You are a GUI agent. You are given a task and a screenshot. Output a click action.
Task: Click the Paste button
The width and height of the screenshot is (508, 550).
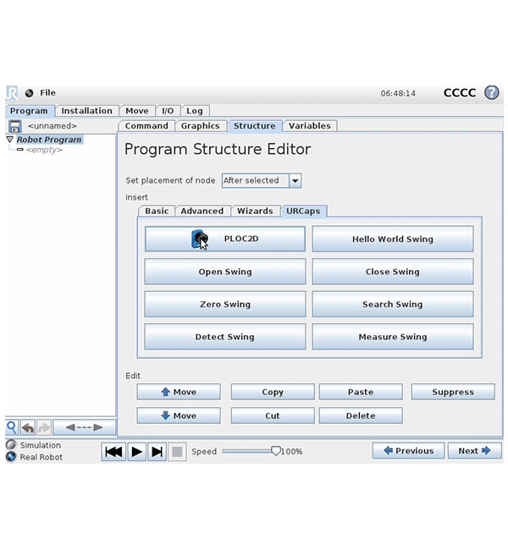click(361, 392)
